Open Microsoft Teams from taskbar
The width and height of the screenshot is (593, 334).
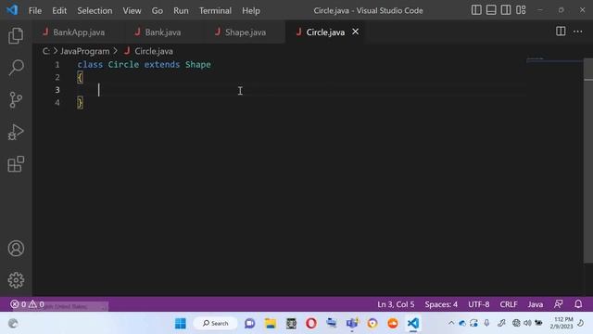(352, 324)
